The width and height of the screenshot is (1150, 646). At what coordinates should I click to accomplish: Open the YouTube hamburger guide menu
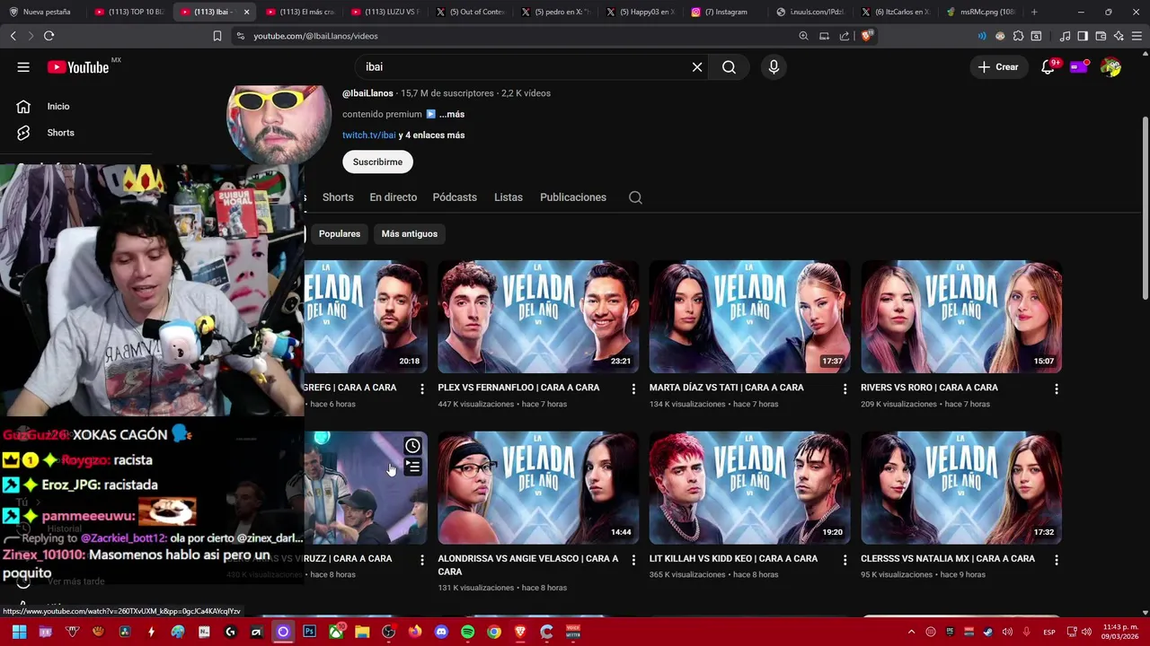pyautogui.click(x=23, y=67)
